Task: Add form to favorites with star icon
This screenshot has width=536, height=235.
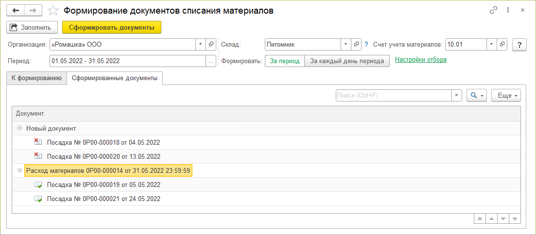Action: click(54, 10)
